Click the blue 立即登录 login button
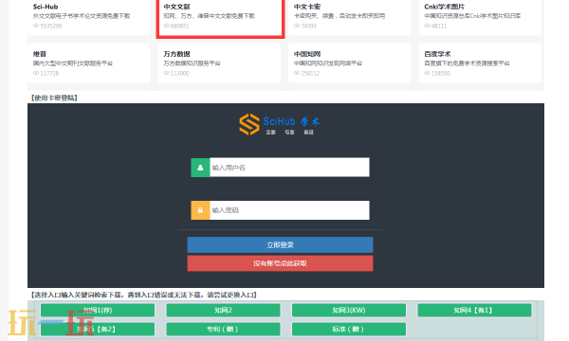This screenshot has height=341, width=569. point(280,245)
